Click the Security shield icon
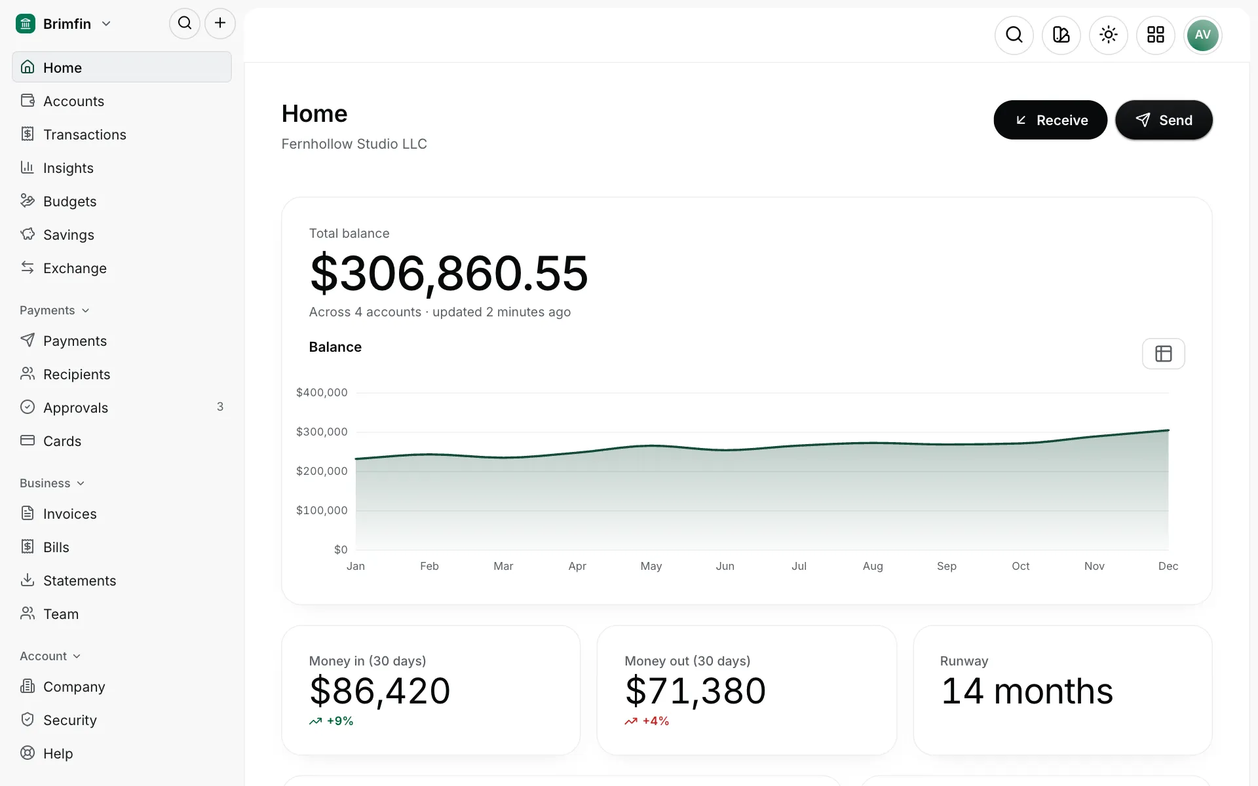Viewport: 1258px width, 786px height. pos(28,719)
